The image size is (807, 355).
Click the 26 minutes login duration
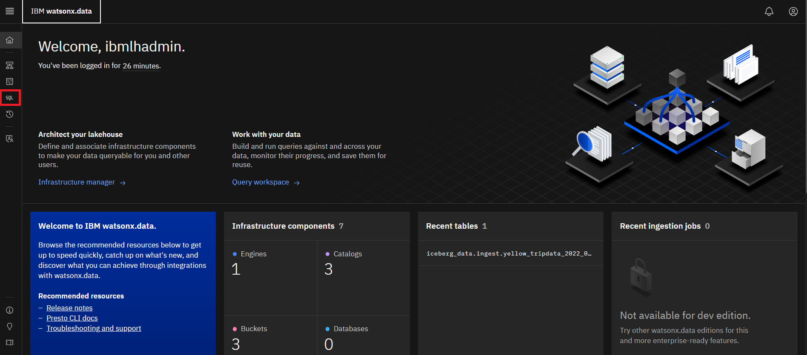coord(141,66)
